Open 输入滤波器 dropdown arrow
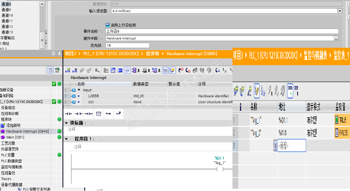Image resolution: width=350 pixels, height=191 pixels. click(340, 11)
